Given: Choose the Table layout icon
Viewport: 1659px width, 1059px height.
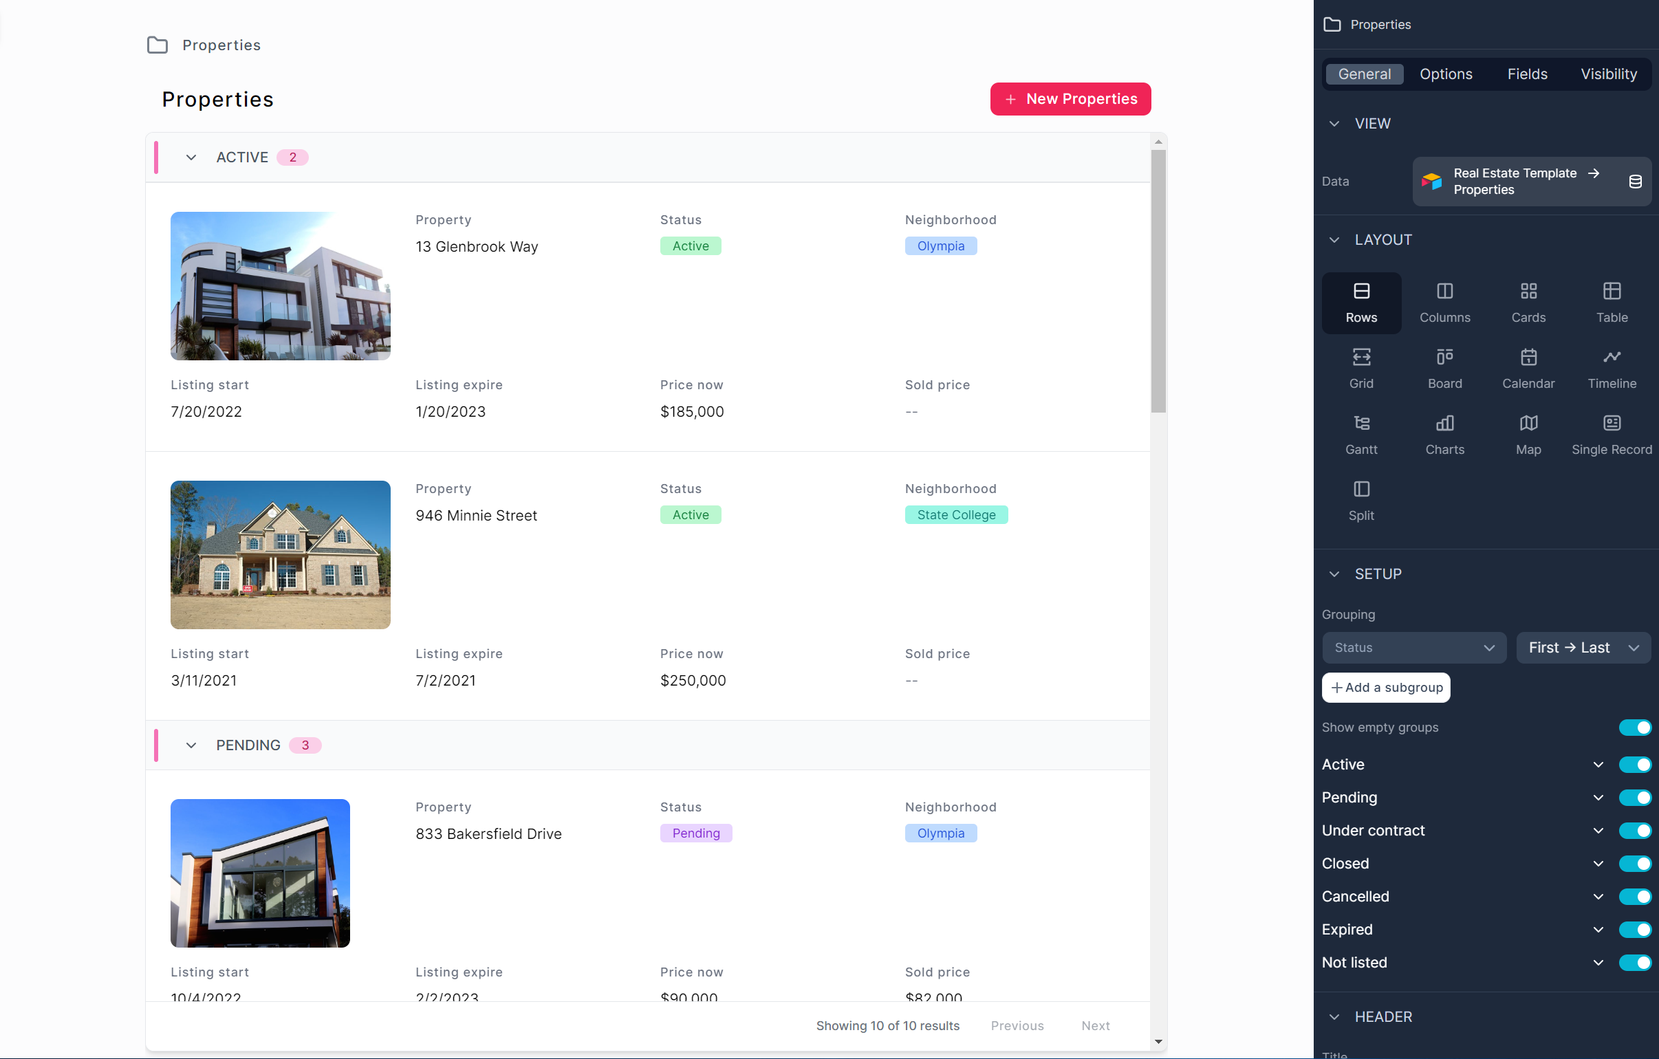Looking at the screenshot, I should pos(1611,302).
